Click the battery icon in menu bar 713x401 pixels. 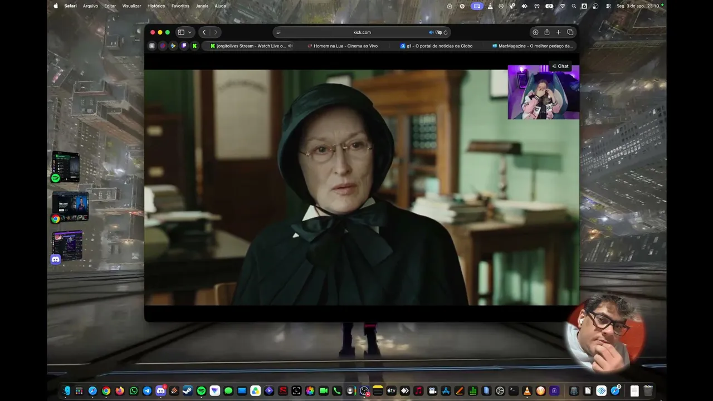point(550,6)
